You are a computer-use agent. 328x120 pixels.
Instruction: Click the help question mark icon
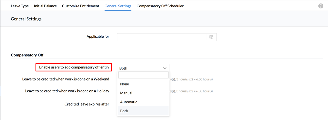tap(321, 6)
